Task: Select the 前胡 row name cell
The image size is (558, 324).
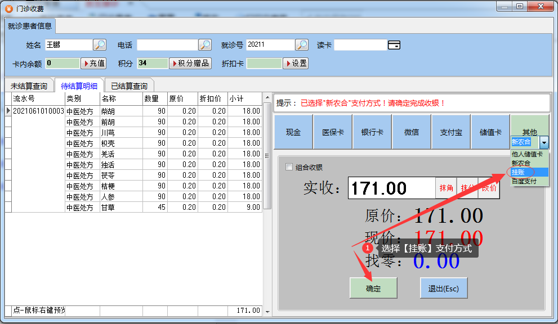Action: (121, 121)
